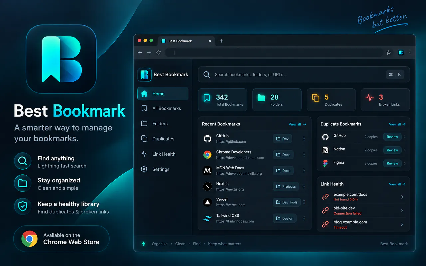Screen dimensions: 426x266
Task: Open the Broken Links stat card
Action: coord(385,100)
